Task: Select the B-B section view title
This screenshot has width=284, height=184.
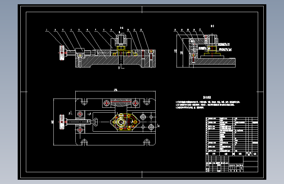Action: tap(212, 26)
